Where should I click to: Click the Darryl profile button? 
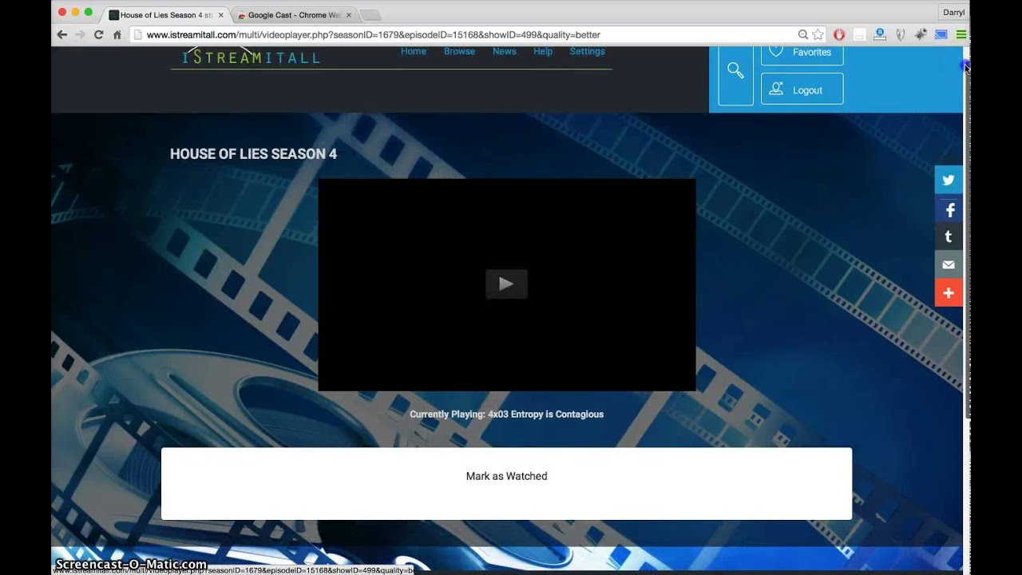(953, 12)
